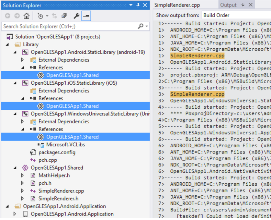The width and height of the screenshot is (271, 220).
Task: Expand External Dependencies under Android.StaticLibrary
Action: [x=23, y=60]
